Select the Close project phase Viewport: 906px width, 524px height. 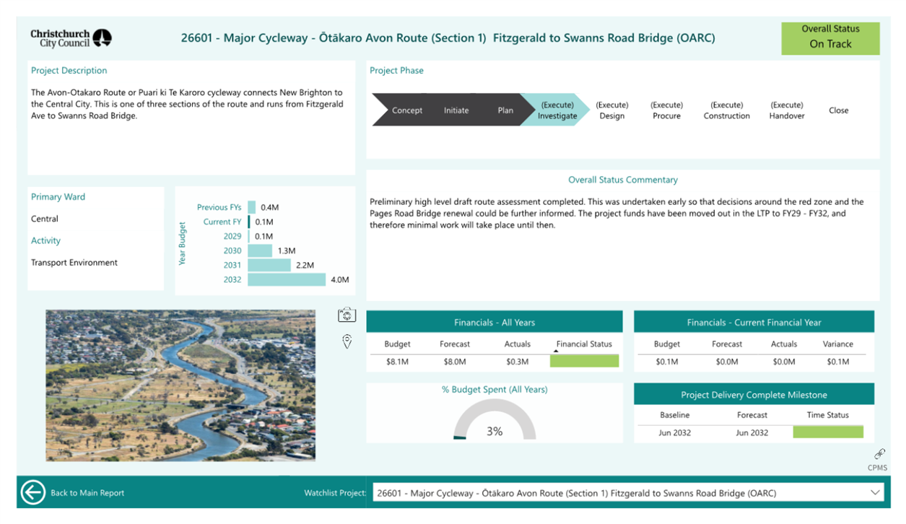coord(839,110)
